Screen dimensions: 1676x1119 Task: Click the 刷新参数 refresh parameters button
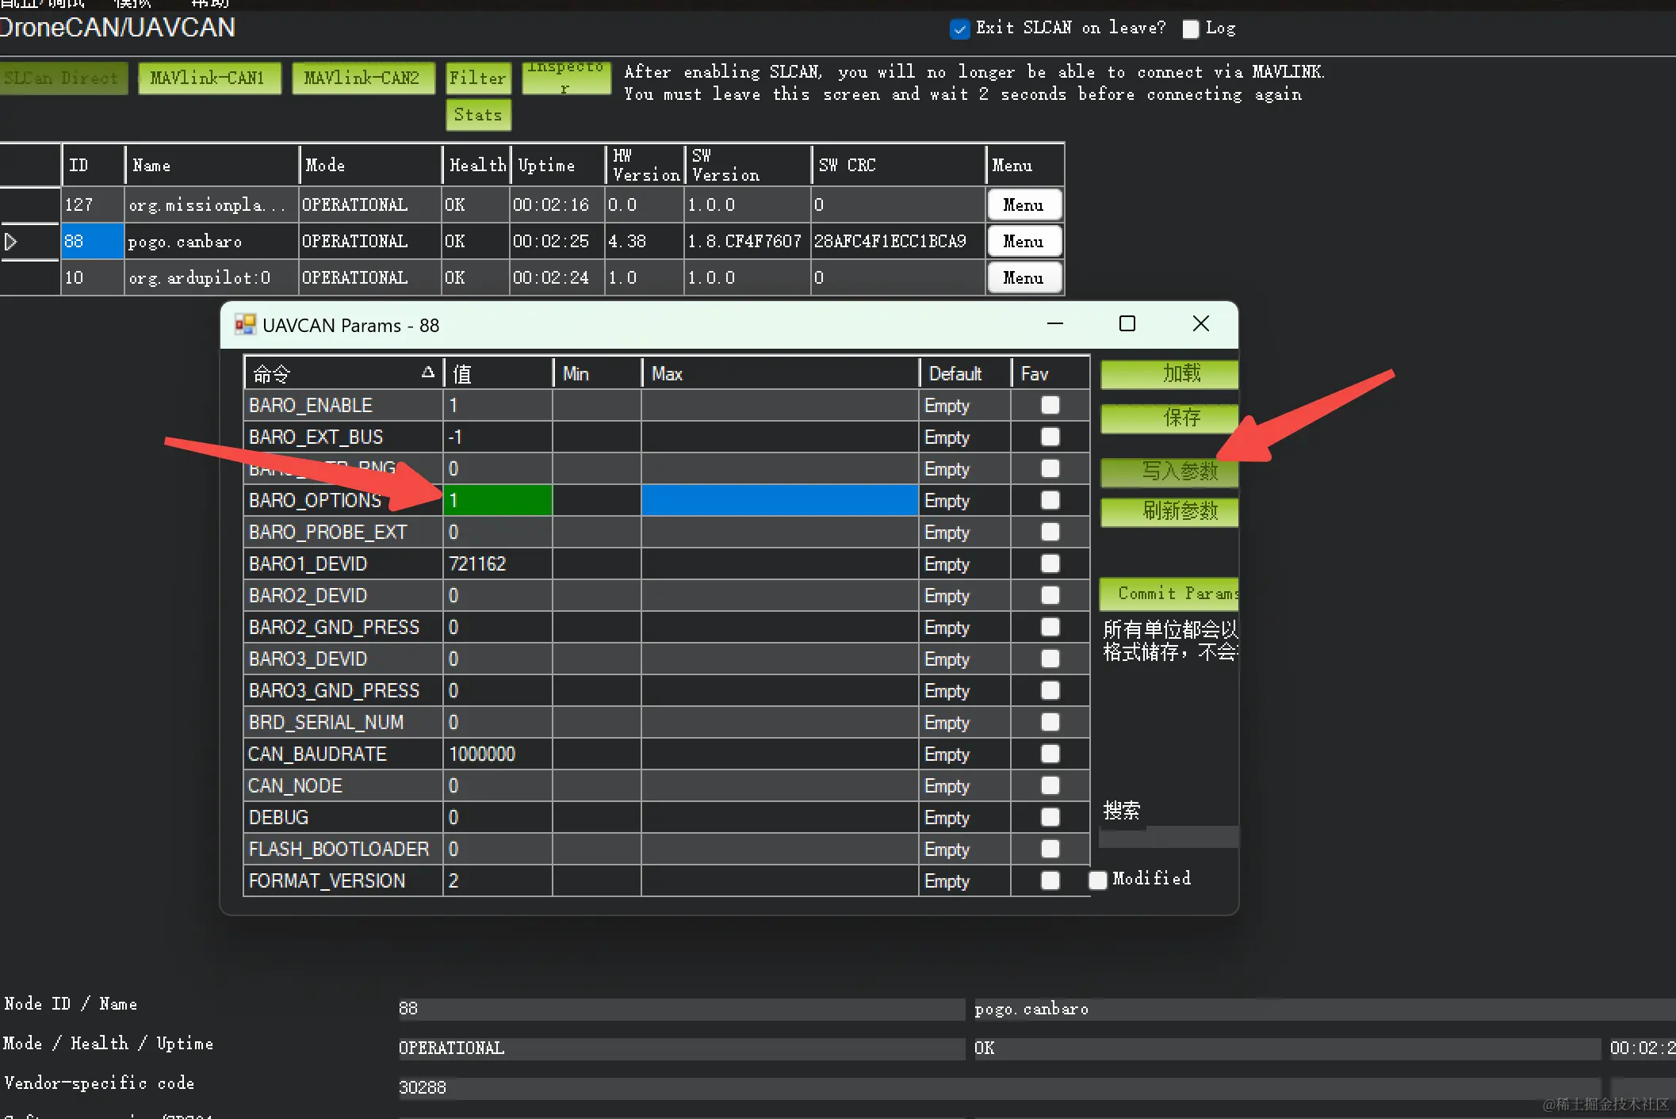click(x=1168, y=512)
